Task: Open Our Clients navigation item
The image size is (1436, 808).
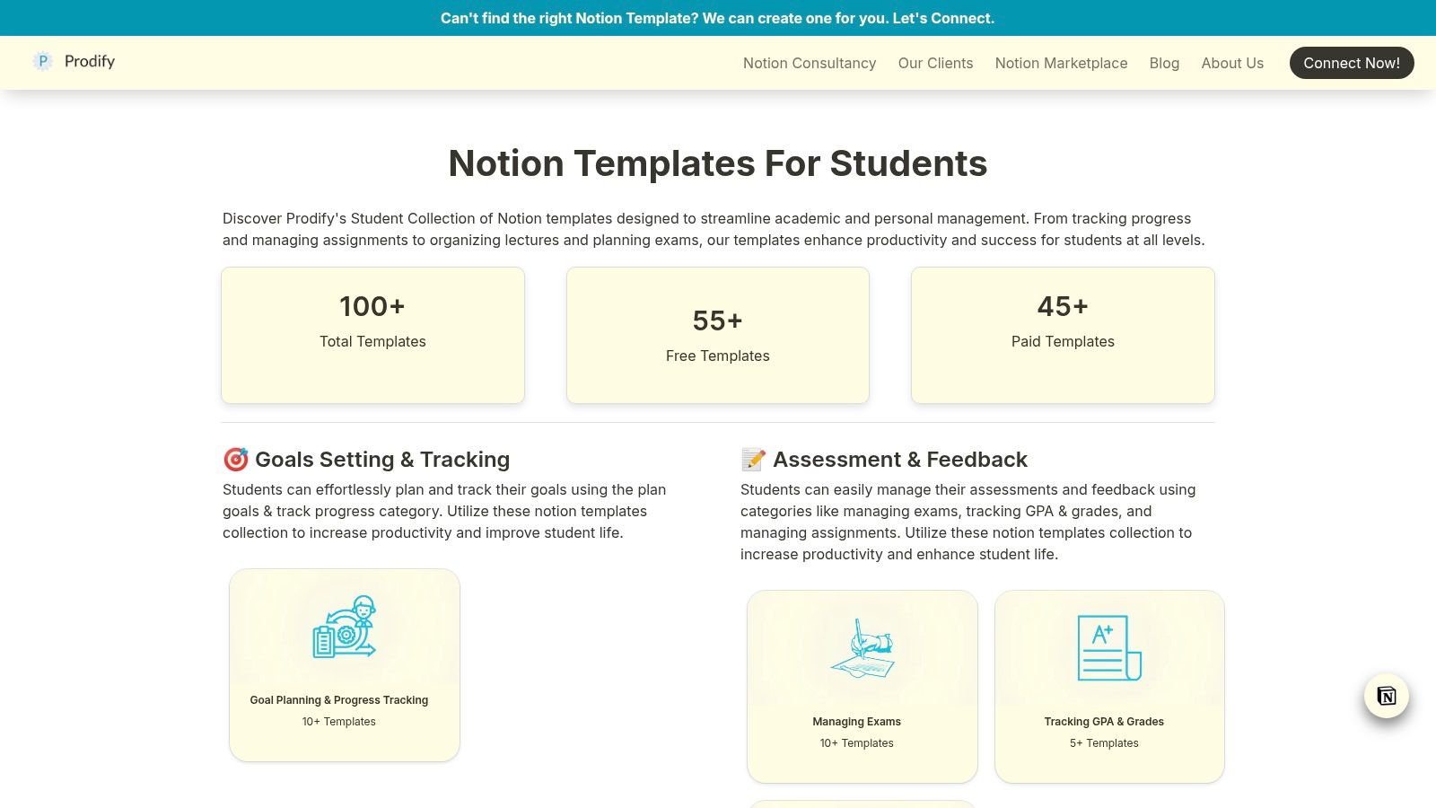Action: point(935,63)
